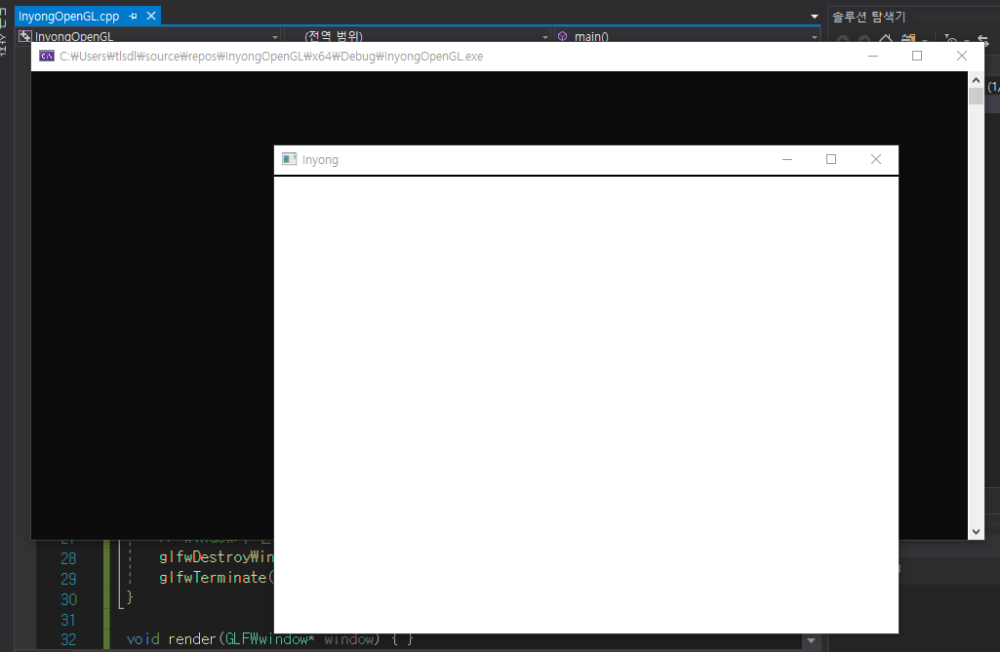Close the InyongOpenGL.exe console window
Viewport: 1000px width, 652px height.
(x=962, y=57)
